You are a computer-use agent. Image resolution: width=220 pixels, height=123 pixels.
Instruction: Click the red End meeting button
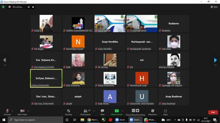click(x=213, y=112)
